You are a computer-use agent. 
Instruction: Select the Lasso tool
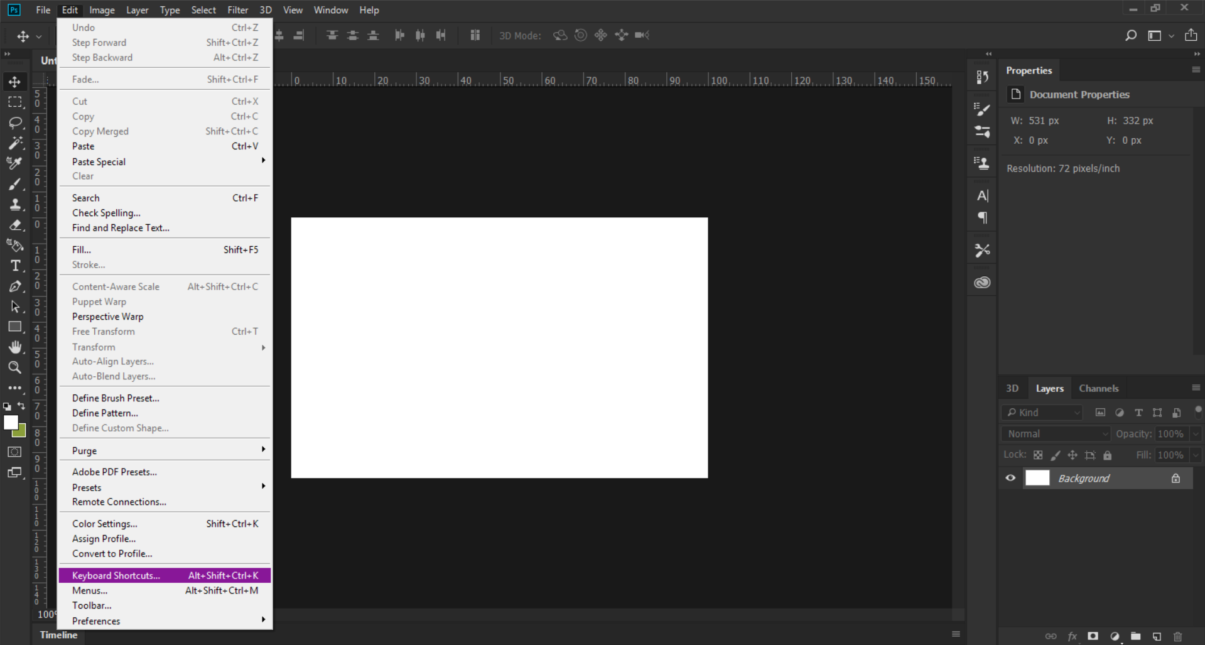(x=14, y=122)
